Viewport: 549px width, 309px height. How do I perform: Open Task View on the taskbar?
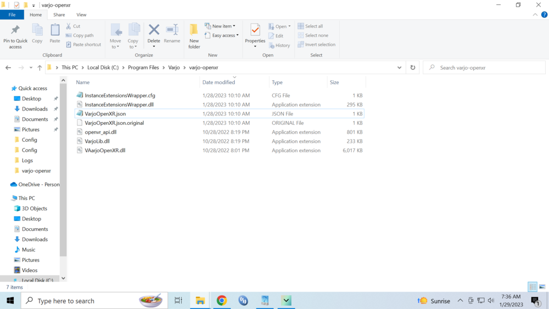click(178, 301)
